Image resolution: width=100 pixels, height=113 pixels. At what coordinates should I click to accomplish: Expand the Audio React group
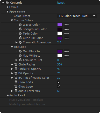[8, 95]
